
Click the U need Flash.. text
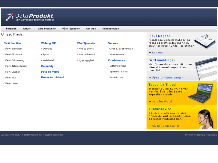coord(12,34)
